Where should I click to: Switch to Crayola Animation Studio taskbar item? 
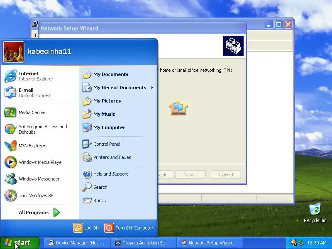(x=143, y=243)
